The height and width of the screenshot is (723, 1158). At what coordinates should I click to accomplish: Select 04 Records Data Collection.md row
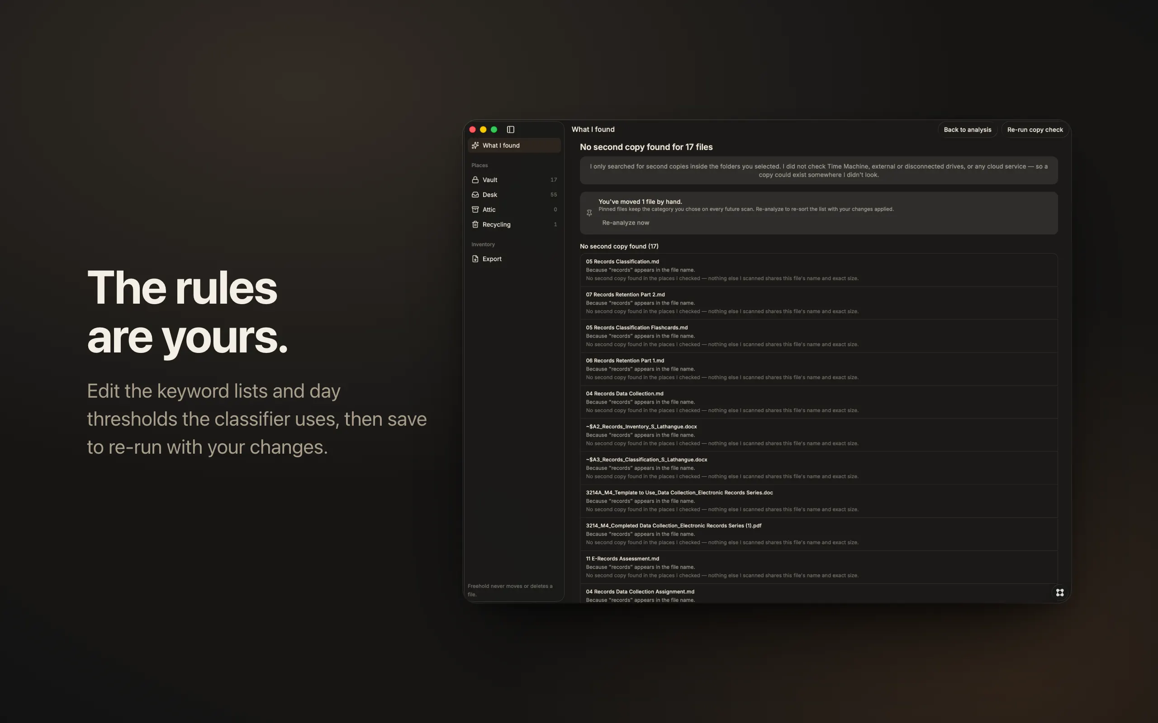(818, 402)
